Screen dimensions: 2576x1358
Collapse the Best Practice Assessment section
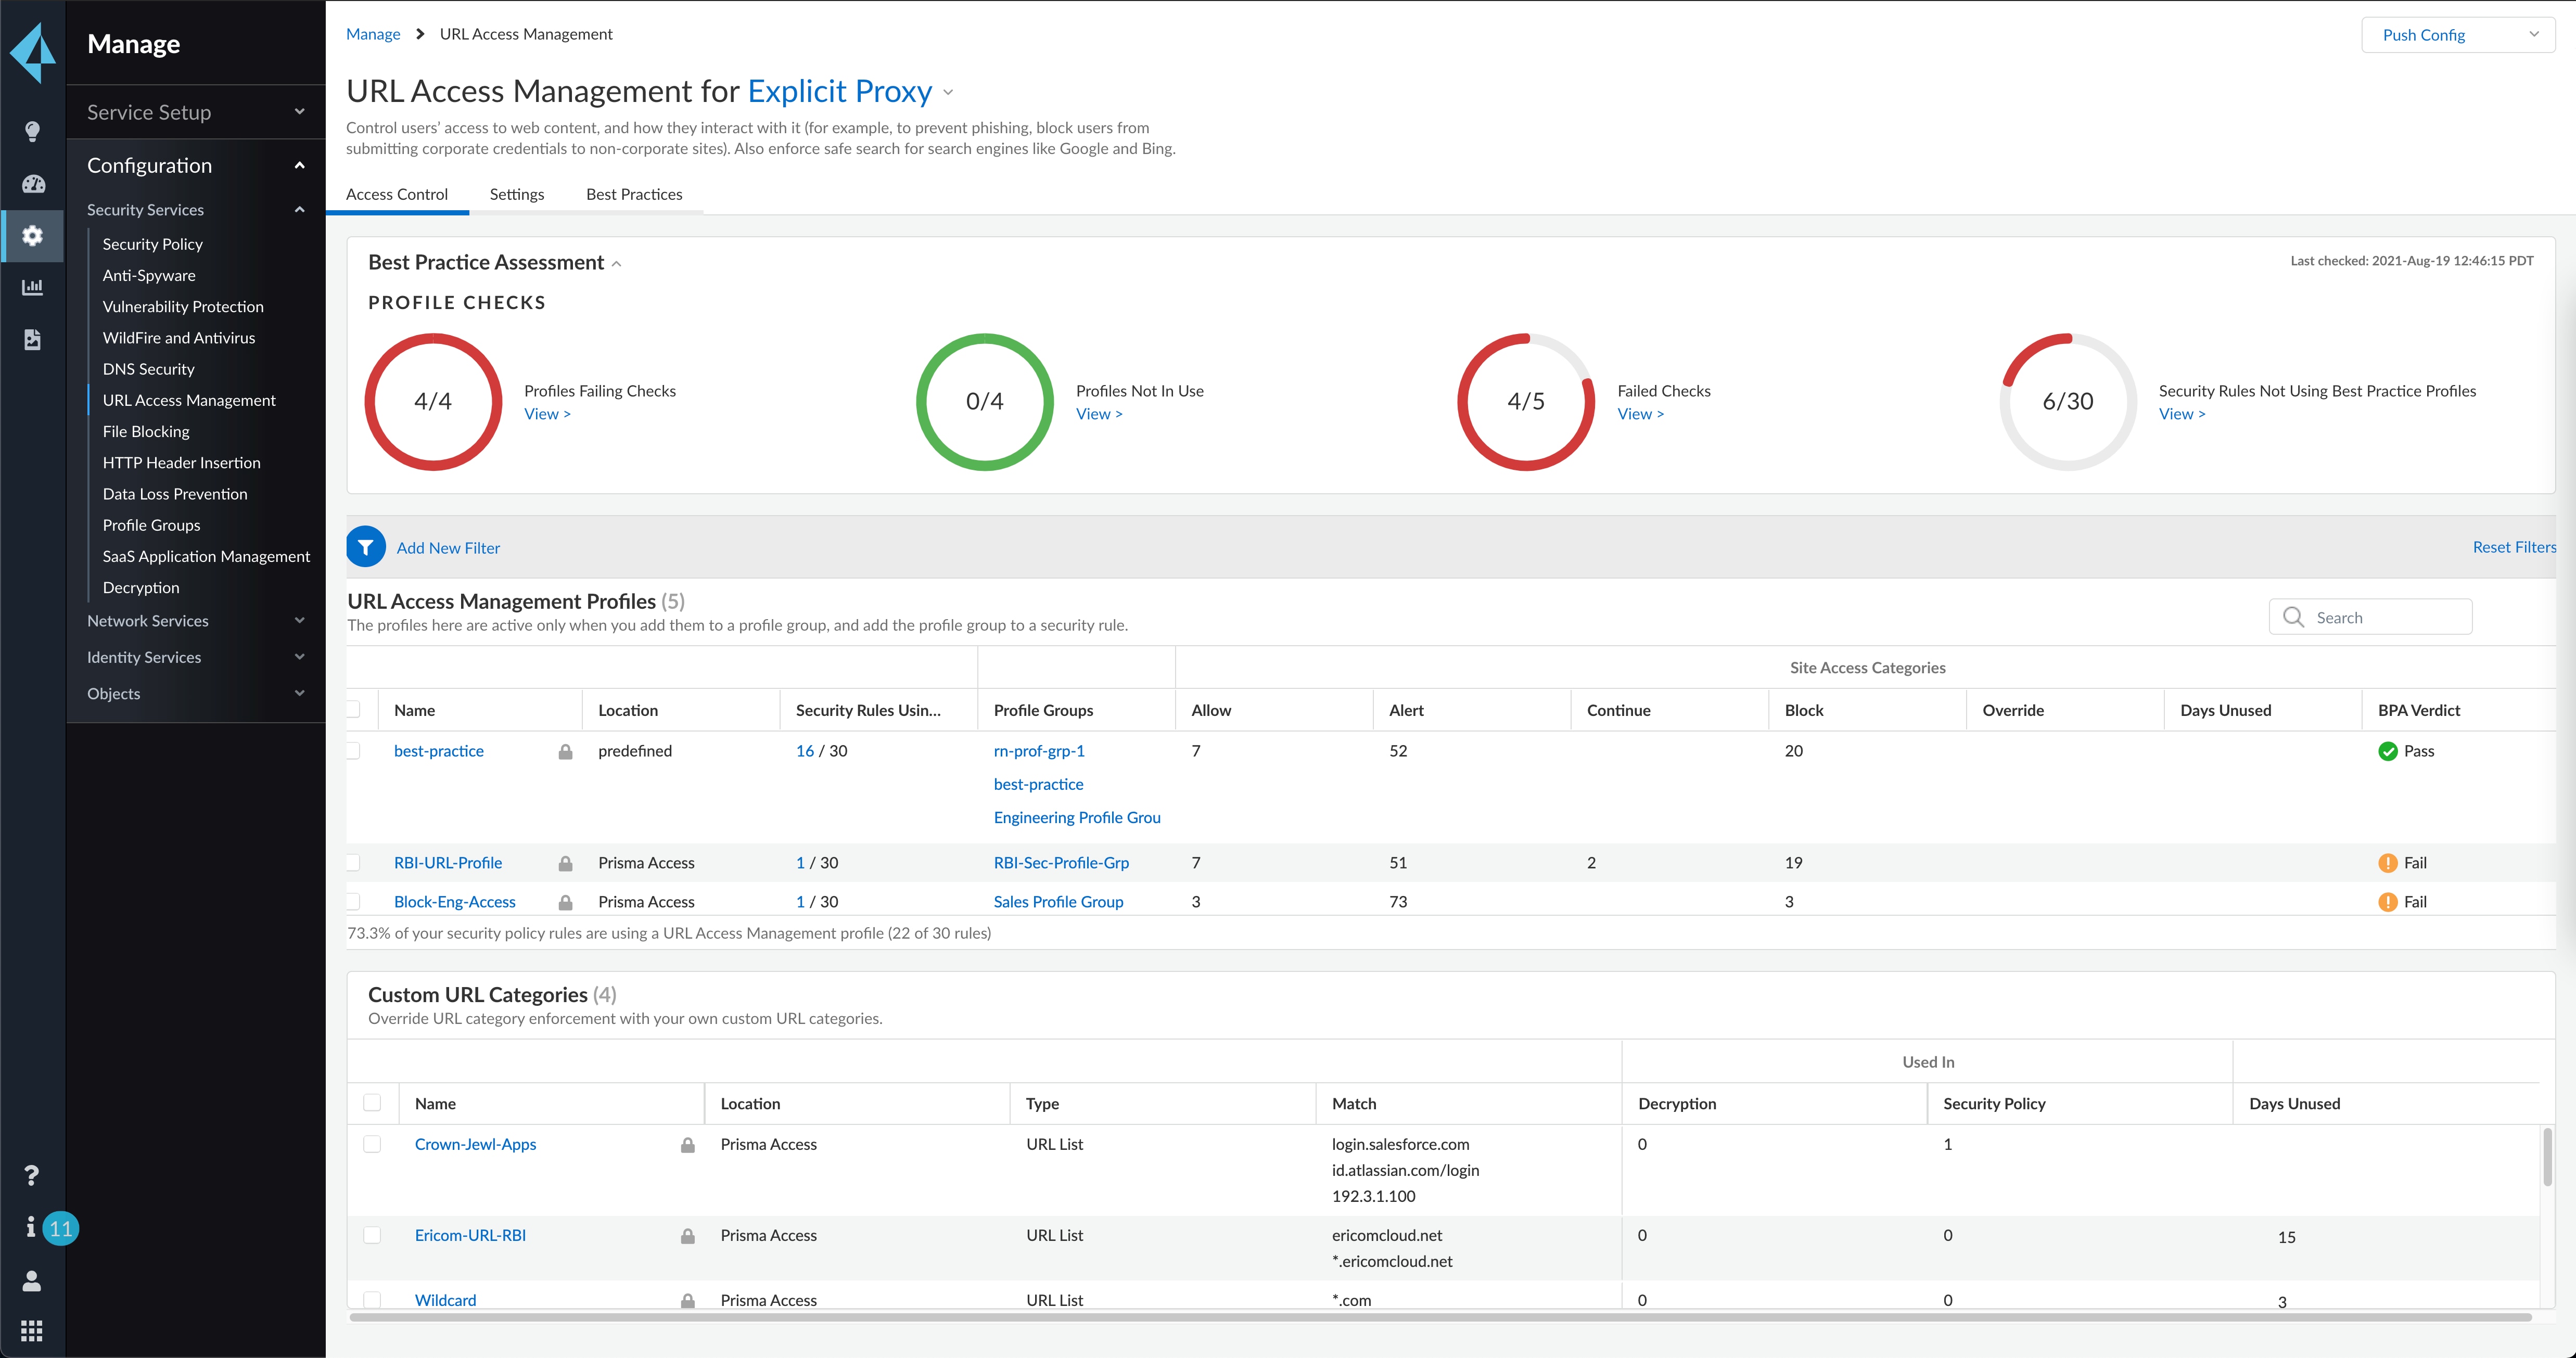pyautogui.click(x=617, y=263)
